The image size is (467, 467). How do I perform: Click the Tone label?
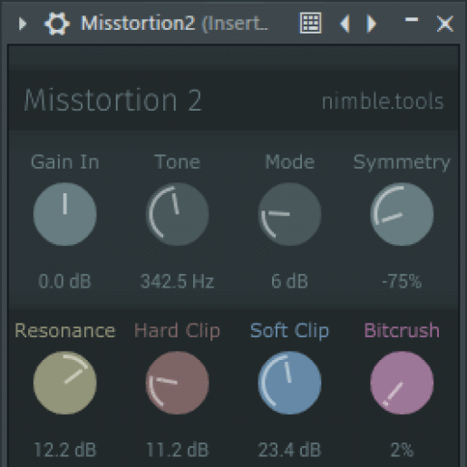pyautogui.click(x=178, y=162)
